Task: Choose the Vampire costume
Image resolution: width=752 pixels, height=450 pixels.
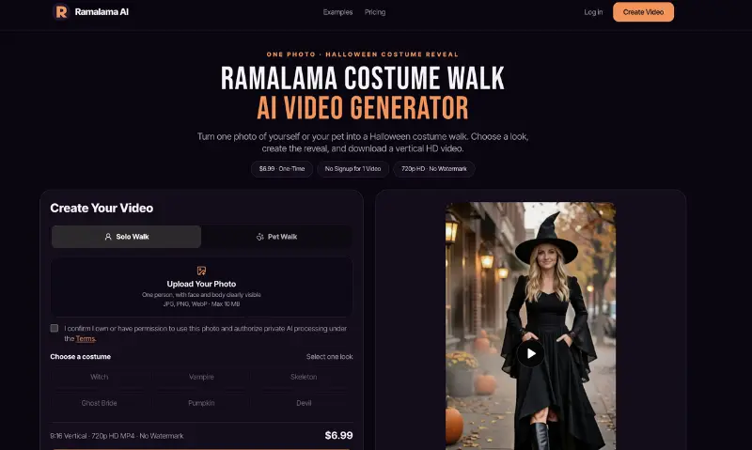Action: (x=201, y=377)
